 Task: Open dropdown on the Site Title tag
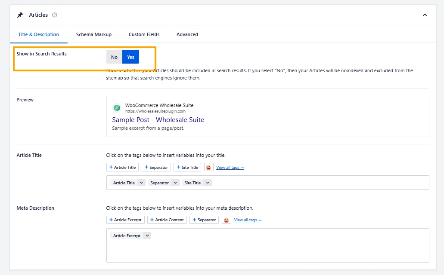[208, 183]
